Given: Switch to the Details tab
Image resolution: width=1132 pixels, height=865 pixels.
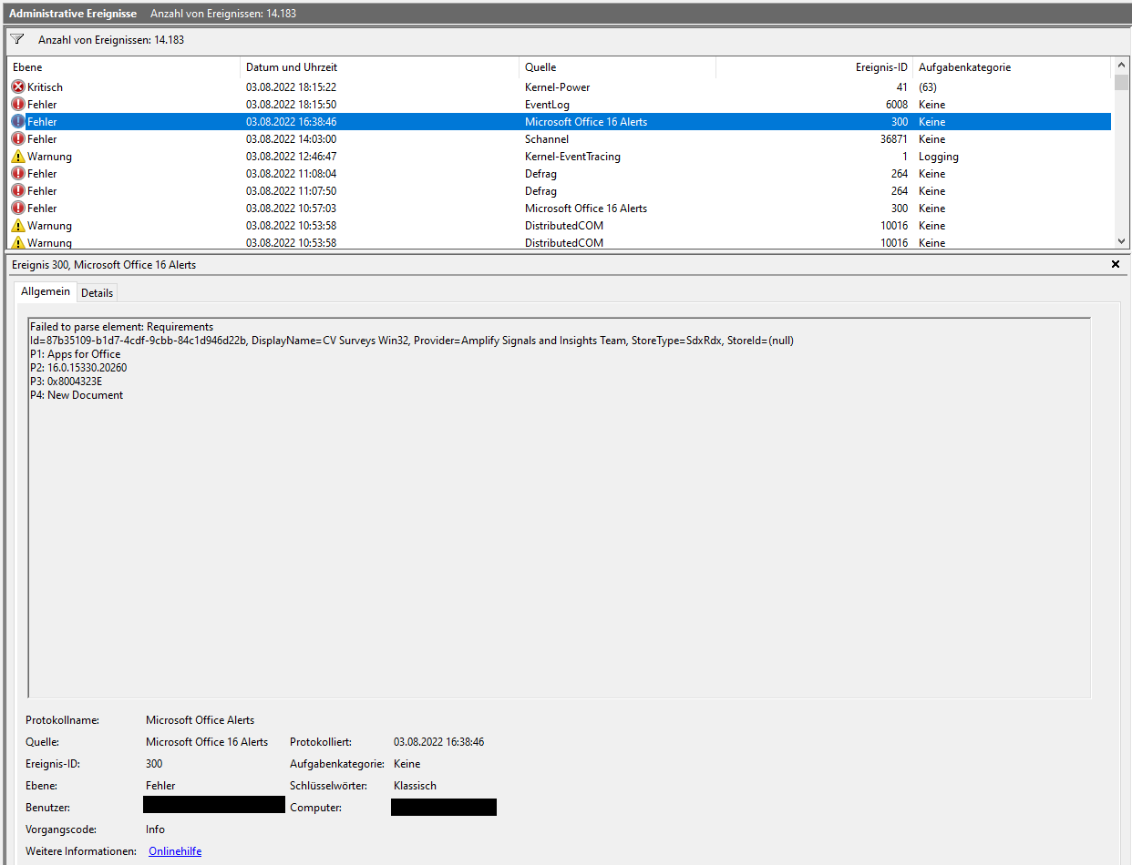Looking at the screenshot, I should point(98,292).
